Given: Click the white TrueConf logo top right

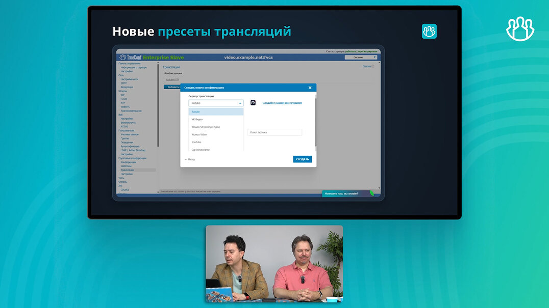Looking at the screenshot, I should [520, 29].
